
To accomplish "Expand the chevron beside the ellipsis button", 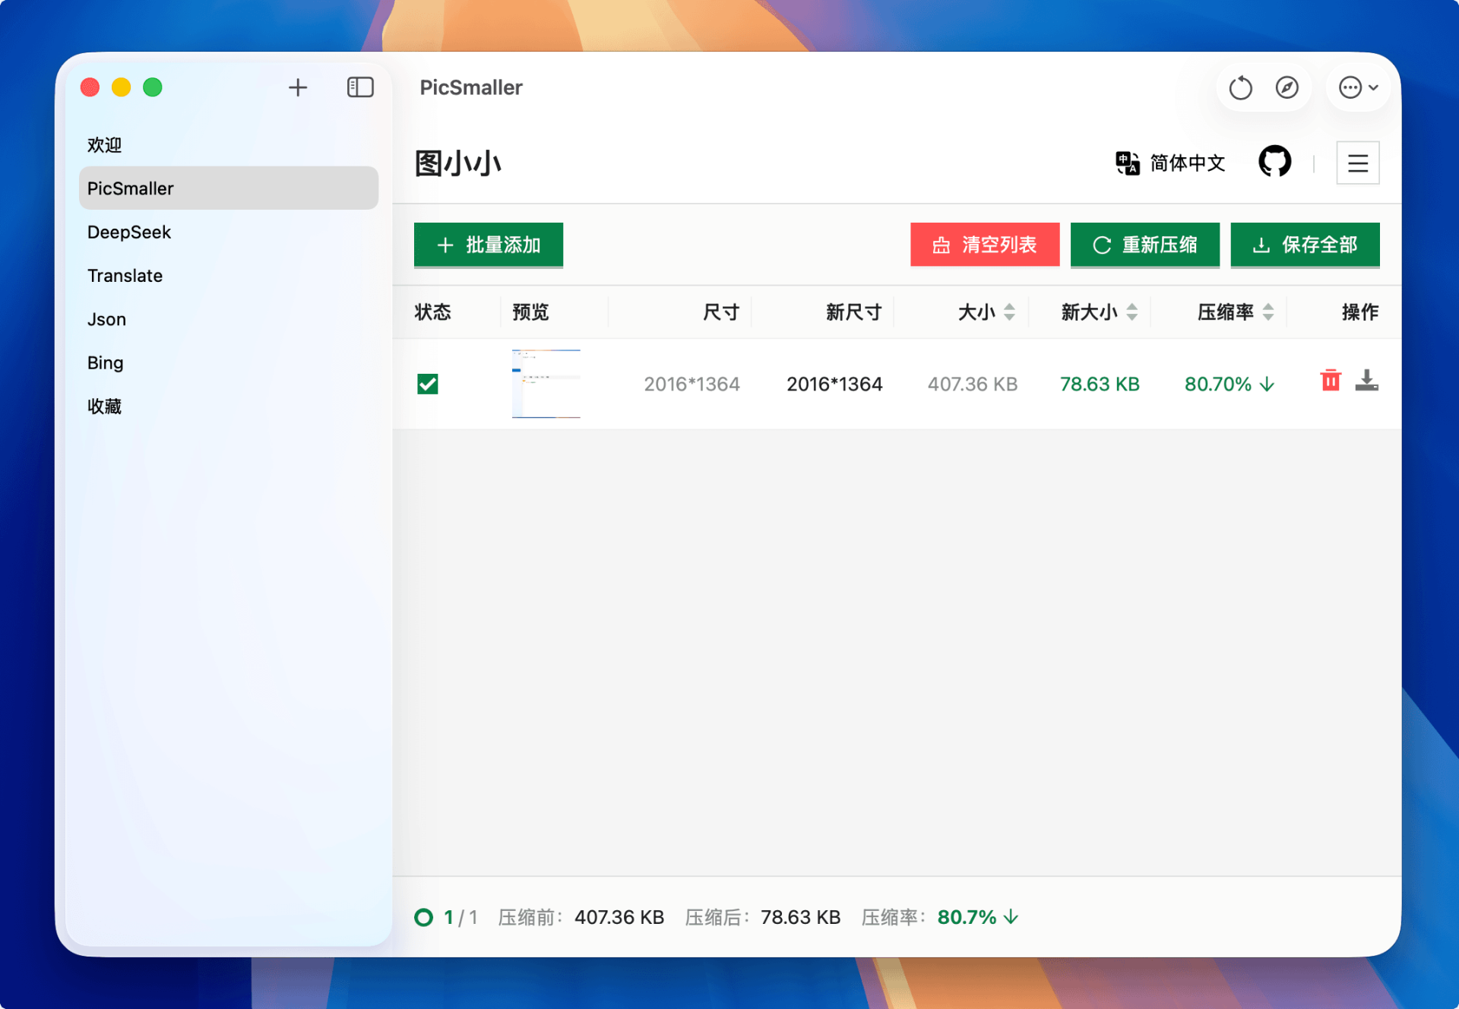I will (x=1372, y=87).
